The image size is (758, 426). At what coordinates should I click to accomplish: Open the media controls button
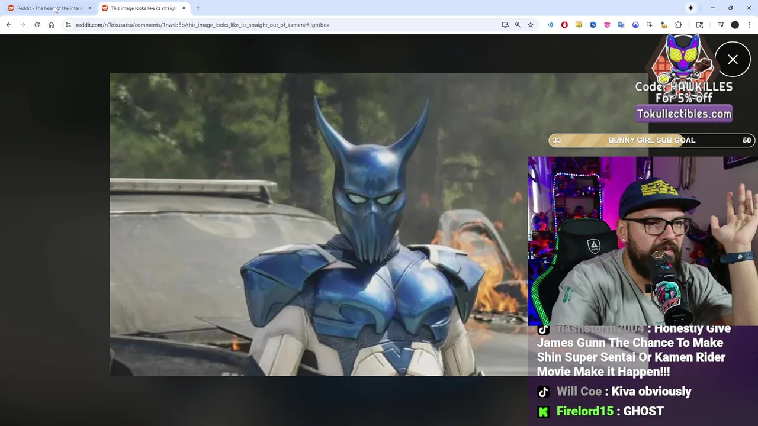[x=721, y=25]
